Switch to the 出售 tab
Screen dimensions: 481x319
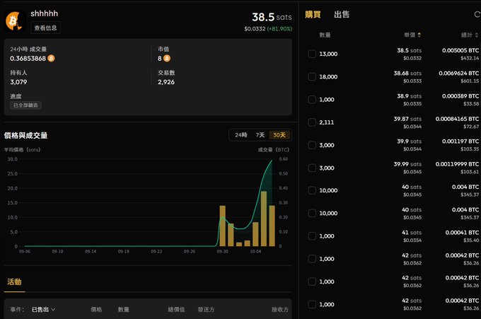(342, 14)
